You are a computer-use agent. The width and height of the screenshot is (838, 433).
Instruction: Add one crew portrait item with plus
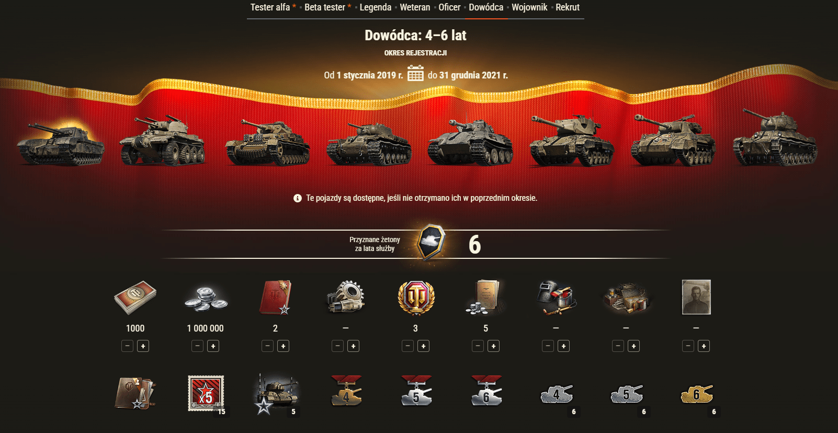pyautogui.click(x=704, y=346)
